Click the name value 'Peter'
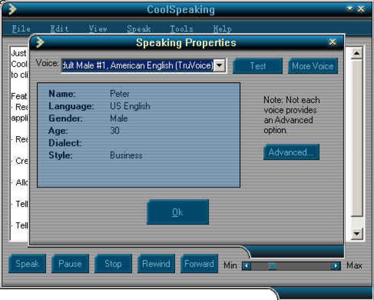 119,93
